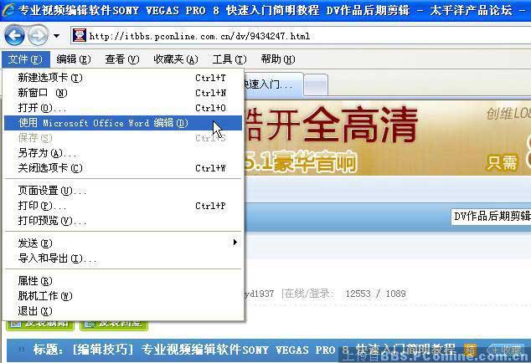Choose 另存为(A)... from the menu
531x363 pixels.
click(123, 153)
